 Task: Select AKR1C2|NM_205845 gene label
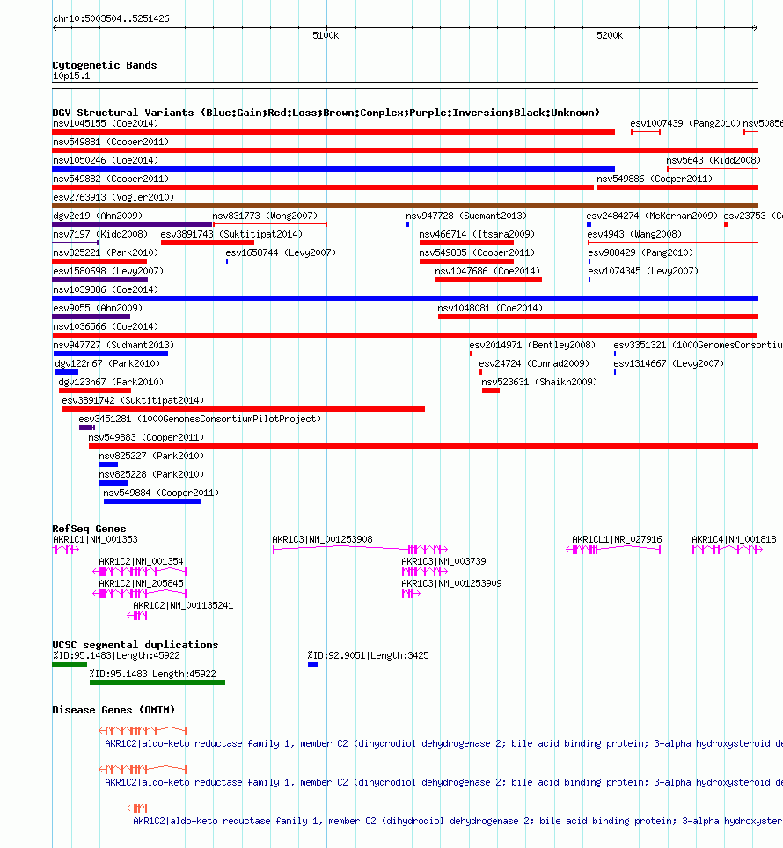(x=141, y=583)
